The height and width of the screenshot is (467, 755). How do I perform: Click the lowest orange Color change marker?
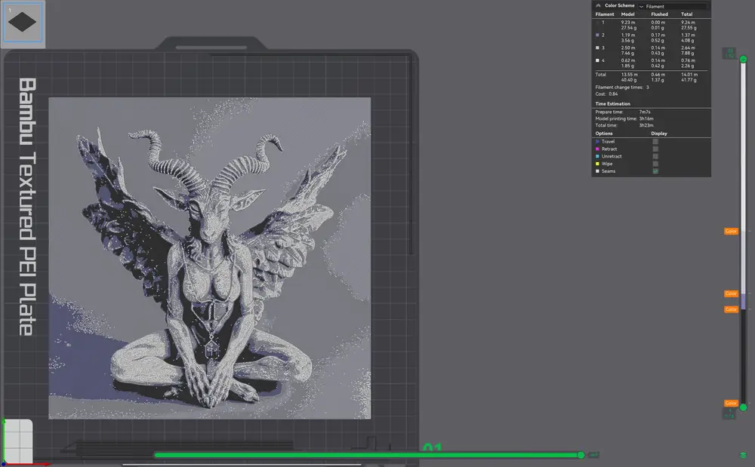731,403
